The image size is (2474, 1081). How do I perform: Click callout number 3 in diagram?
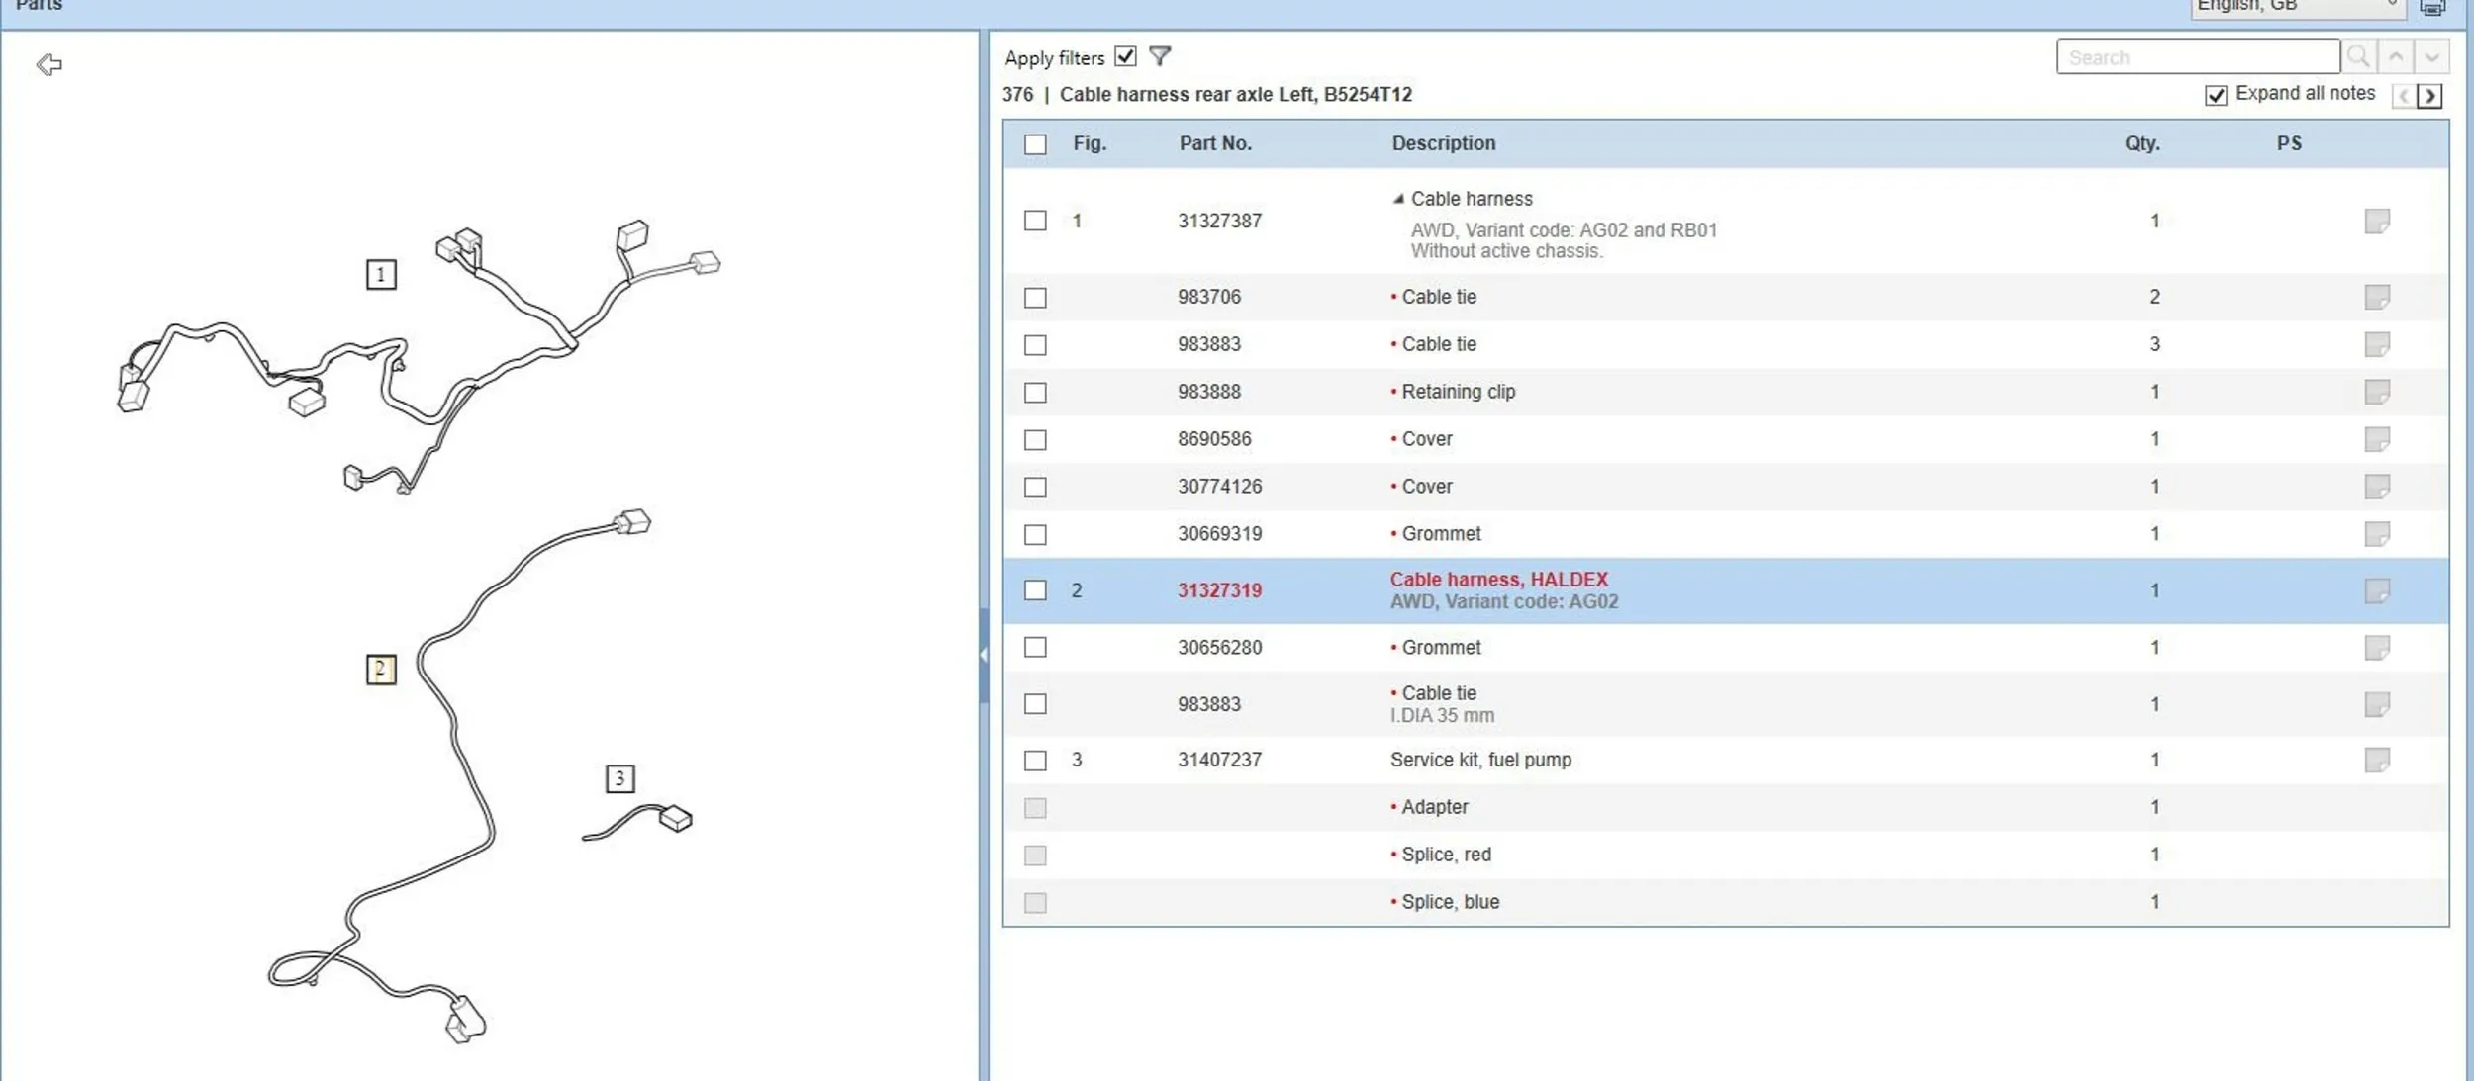619,778
